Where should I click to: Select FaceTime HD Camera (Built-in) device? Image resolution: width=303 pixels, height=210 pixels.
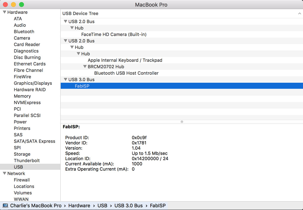[x=114, y=34]
